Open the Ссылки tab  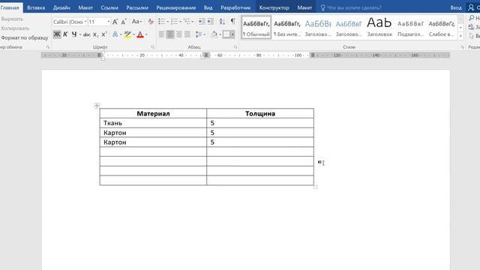(x=109, y=7)
